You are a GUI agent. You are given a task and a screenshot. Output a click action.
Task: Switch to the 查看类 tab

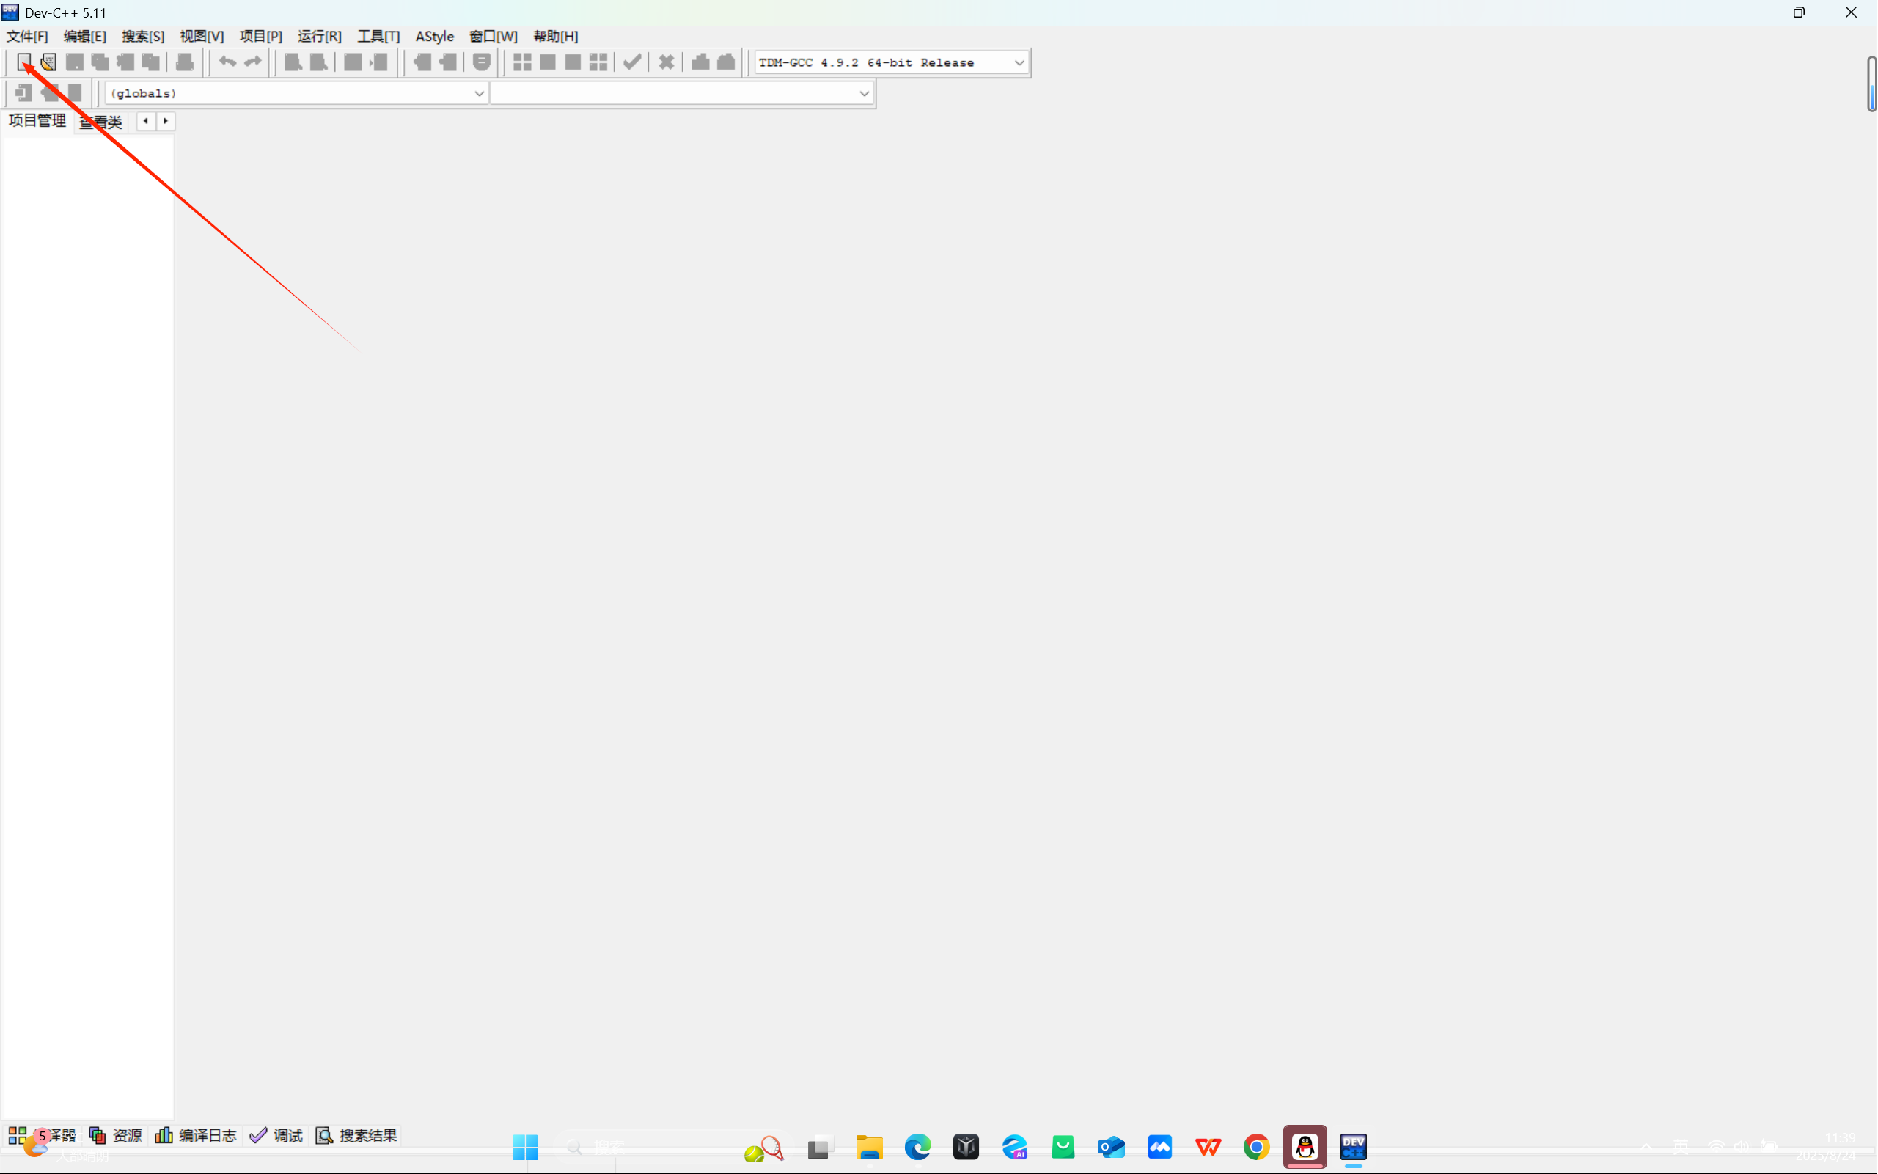[101, 122]
